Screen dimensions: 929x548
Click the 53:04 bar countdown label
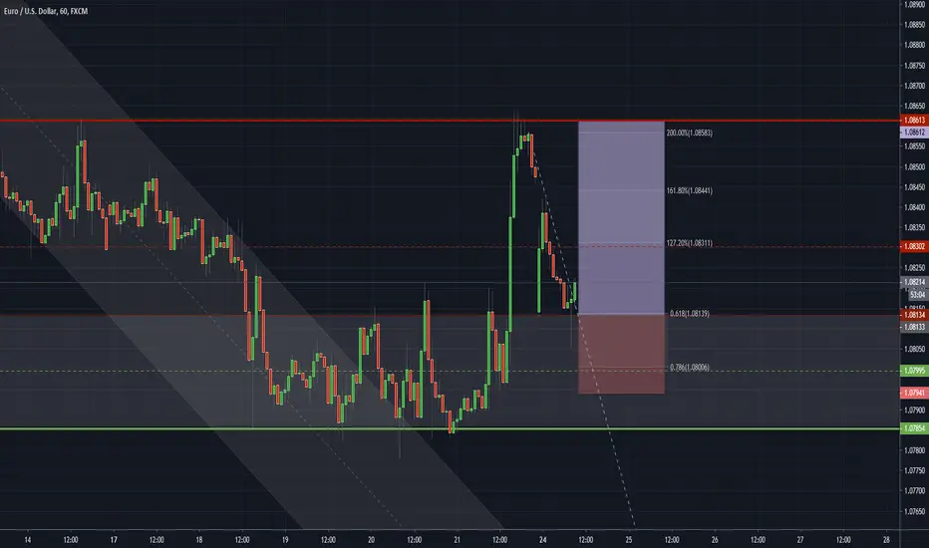(917, 295)
